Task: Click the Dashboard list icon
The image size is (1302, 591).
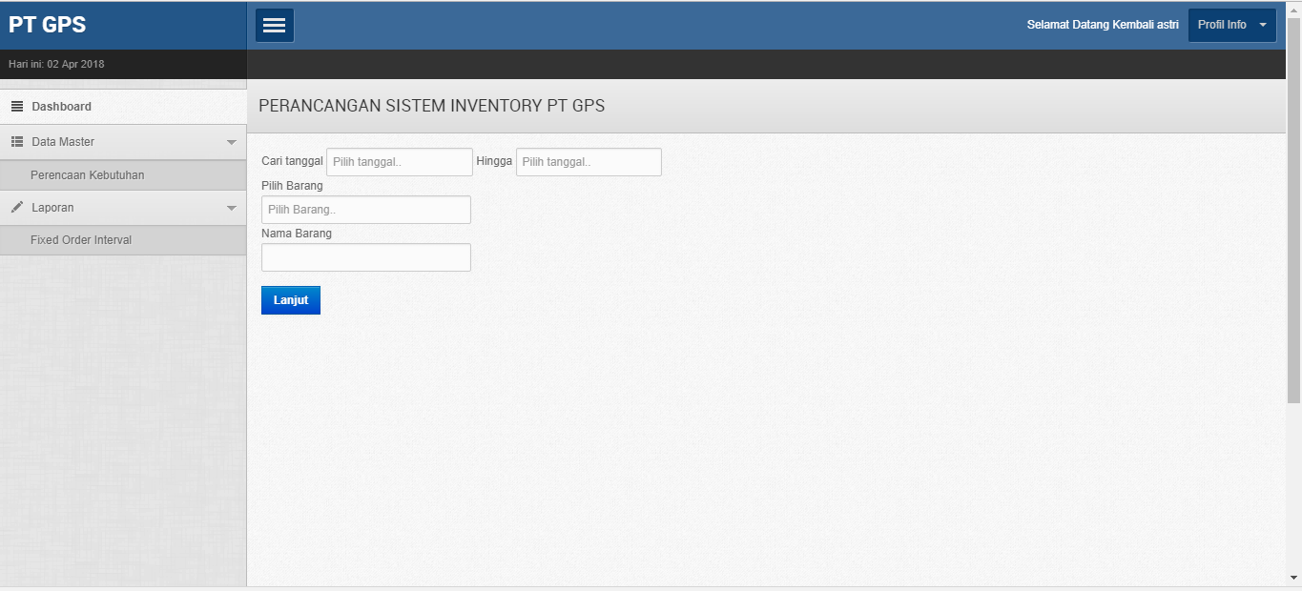Action: click(17, 107)
